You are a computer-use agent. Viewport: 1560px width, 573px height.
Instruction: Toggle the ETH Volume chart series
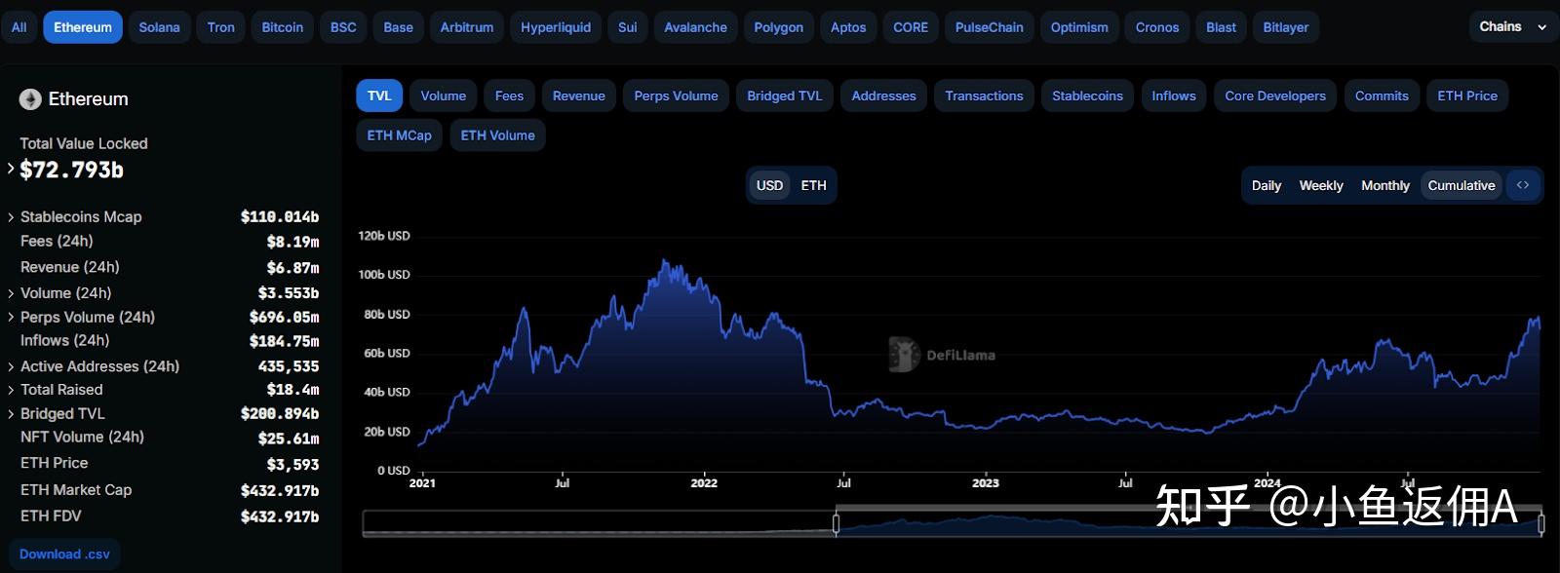(498, 135)
